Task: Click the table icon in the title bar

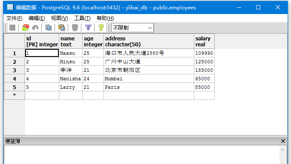Action: [x=10, y=7]
